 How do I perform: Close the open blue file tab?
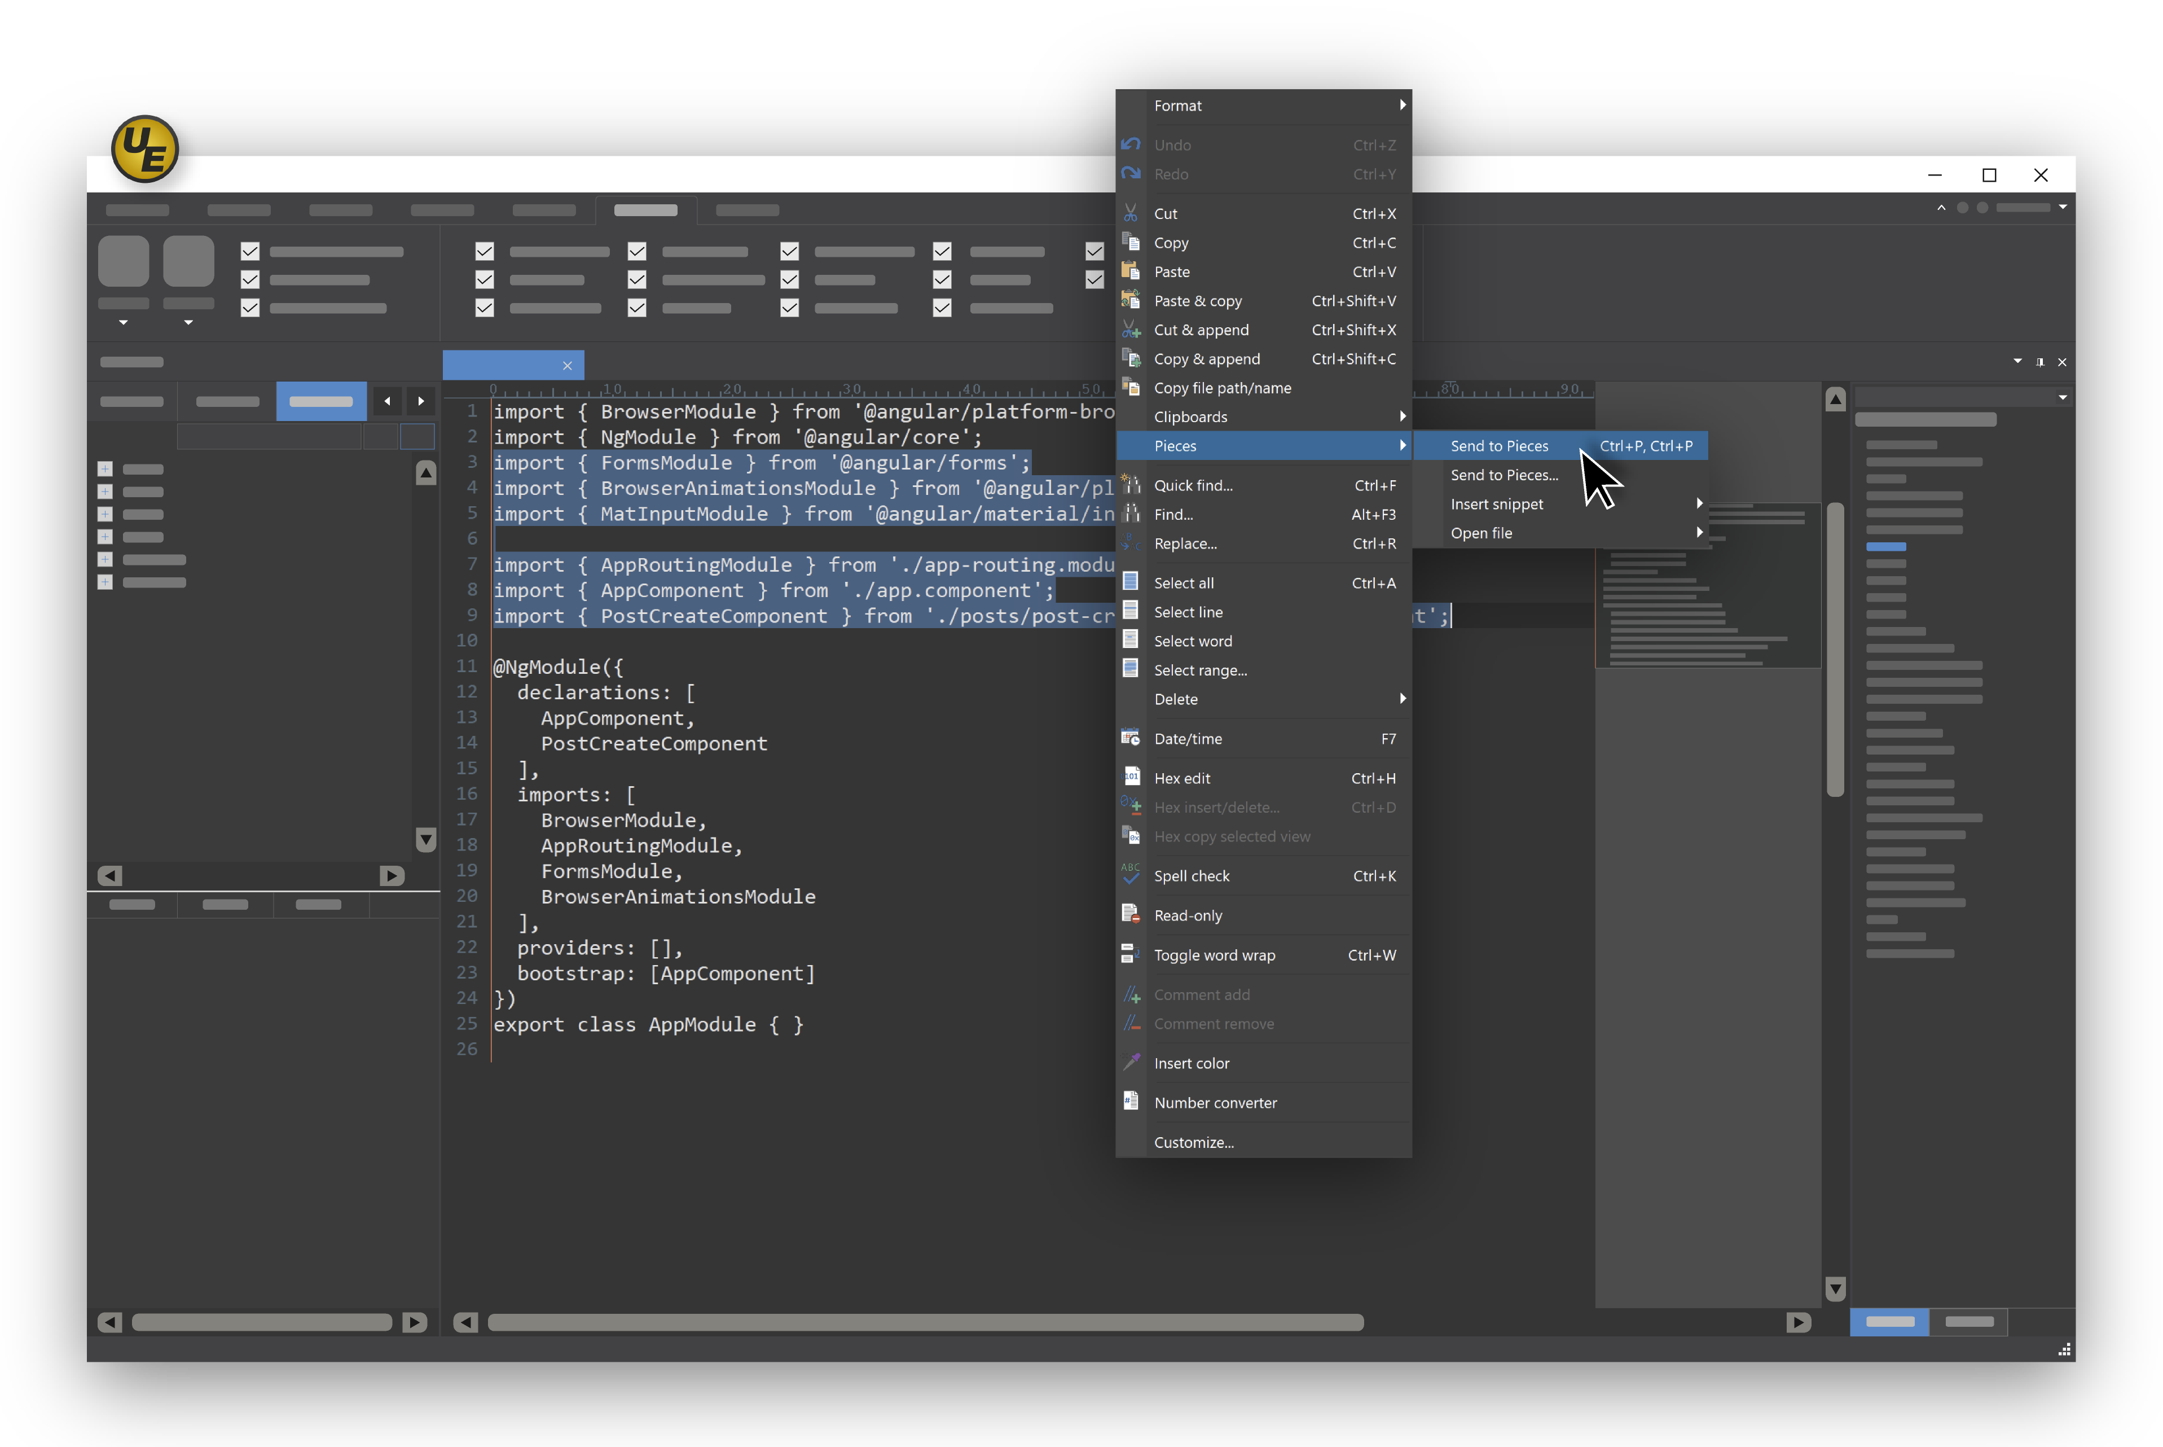(568, 366)
